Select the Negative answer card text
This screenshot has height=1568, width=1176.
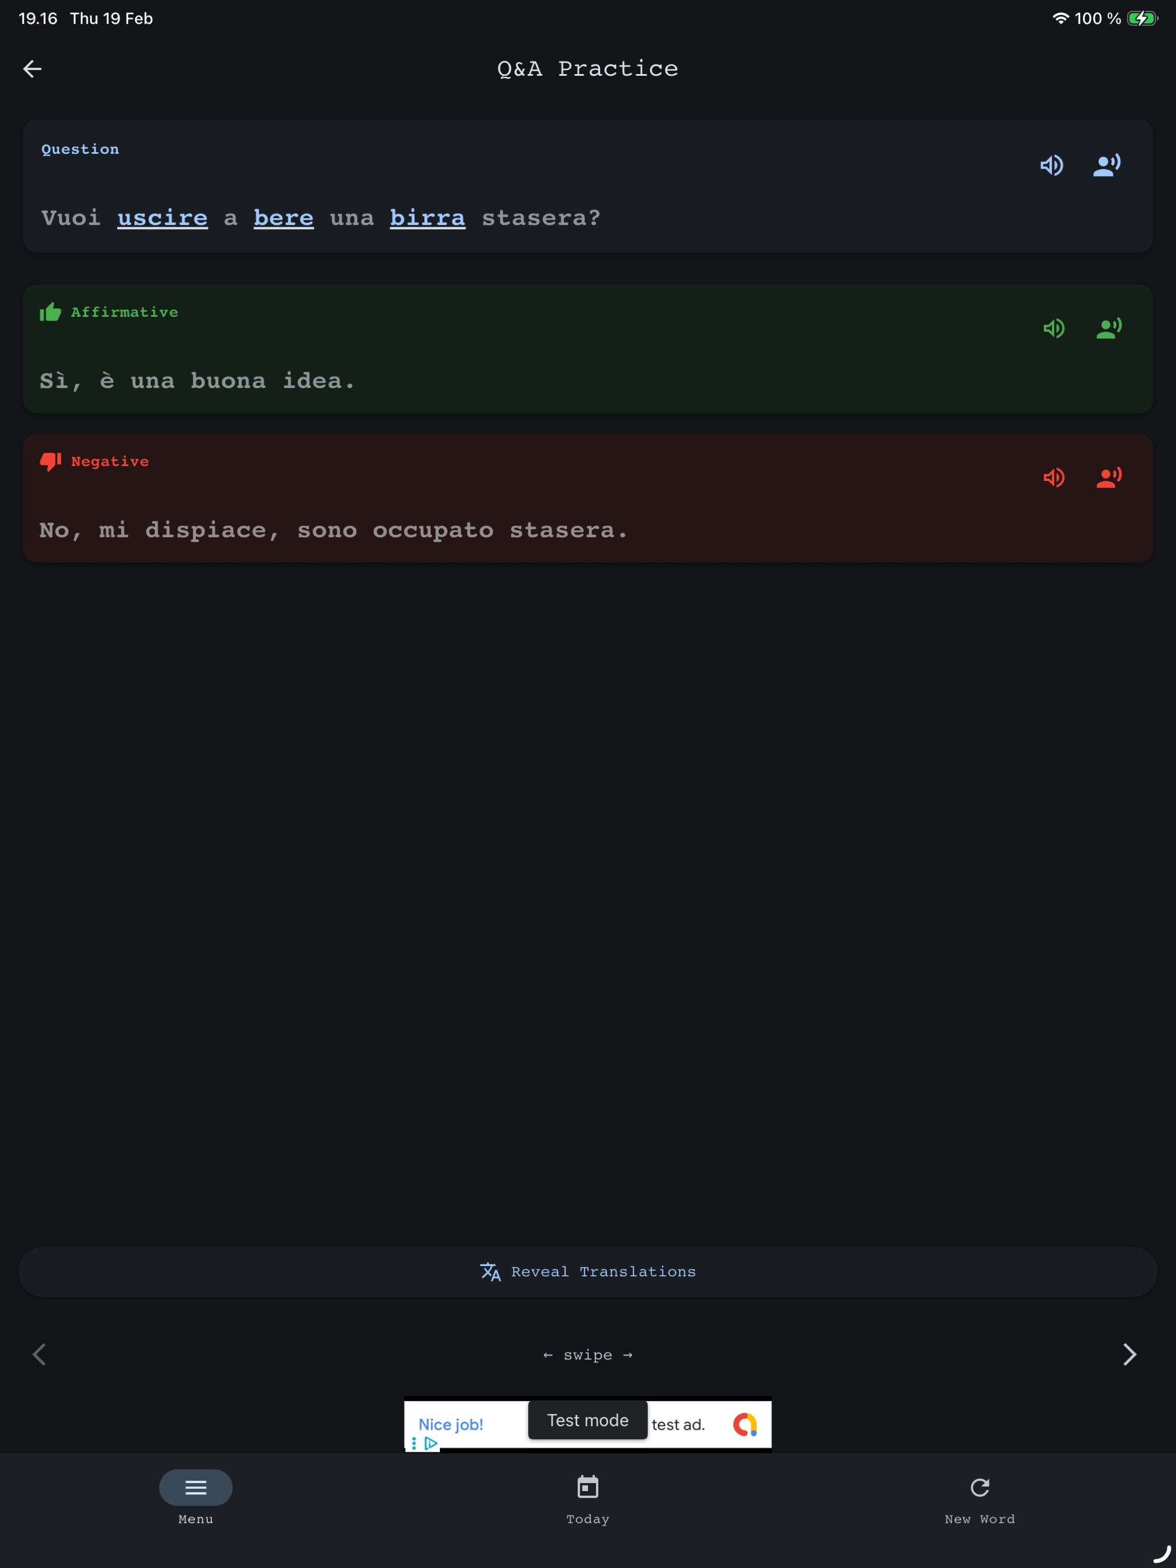[x=334, y=530]
